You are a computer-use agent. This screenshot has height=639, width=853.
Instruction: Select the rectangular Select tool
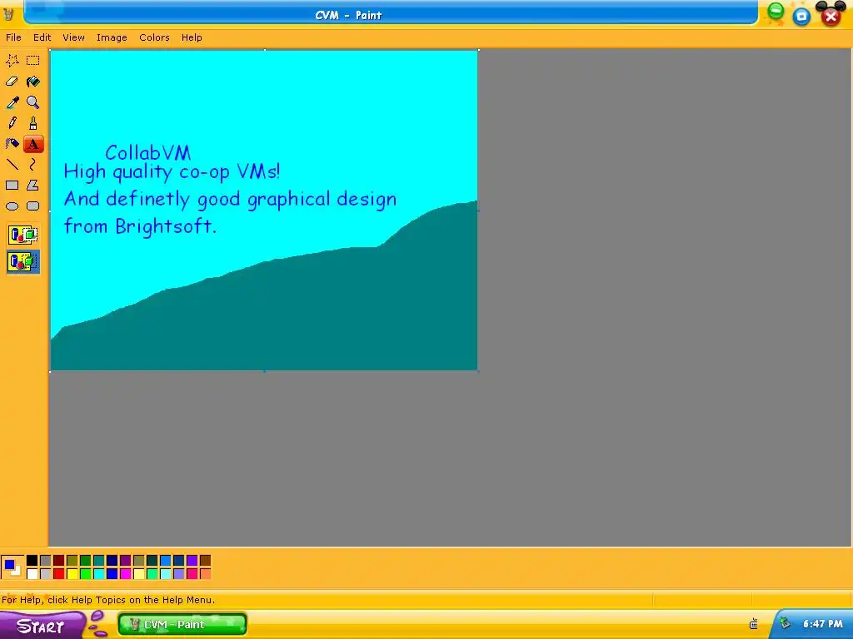33,60
